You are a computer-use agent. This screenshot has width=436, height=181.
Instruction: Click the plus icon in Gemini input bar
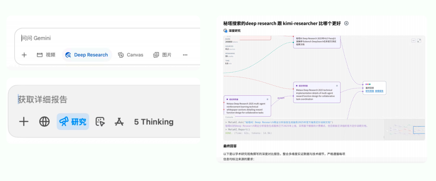[x=24, y=55]
